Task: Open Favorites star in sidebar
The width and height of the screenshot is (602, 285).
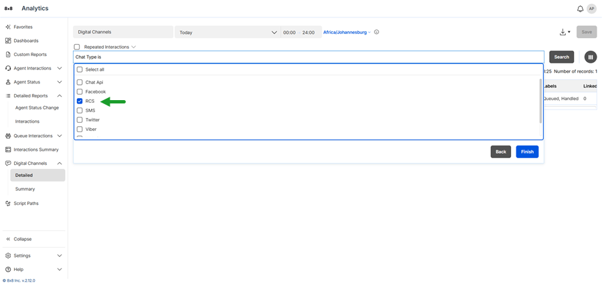Action: [x=8, y=27]
